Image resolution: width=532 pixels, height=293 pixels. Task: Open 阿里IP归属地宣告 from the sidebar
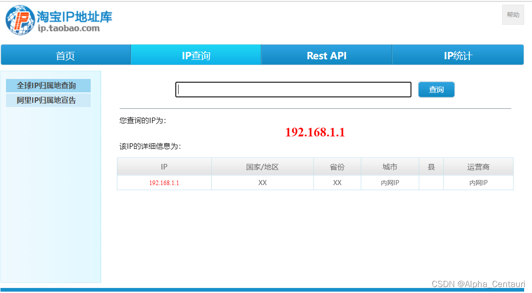coord(48,100)
